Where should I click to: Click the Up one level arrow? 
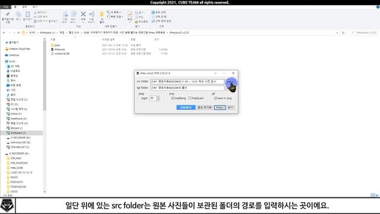pyautogui.click(x=18, y=33)
